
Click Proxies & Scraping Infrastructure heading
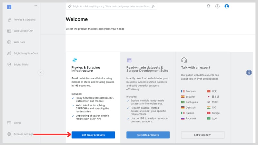(x=86, y=69)
